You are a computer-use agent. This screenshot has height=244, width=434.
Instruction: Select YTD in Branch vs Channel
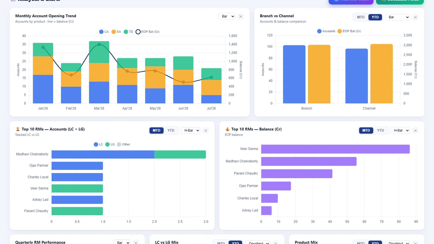(375, 17)
